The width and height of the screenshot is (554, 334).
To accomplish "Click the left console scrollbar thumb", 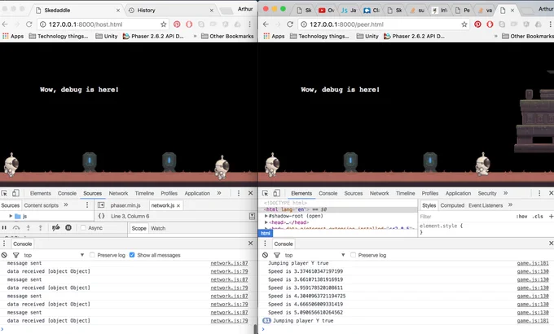I will pos(255,329).
